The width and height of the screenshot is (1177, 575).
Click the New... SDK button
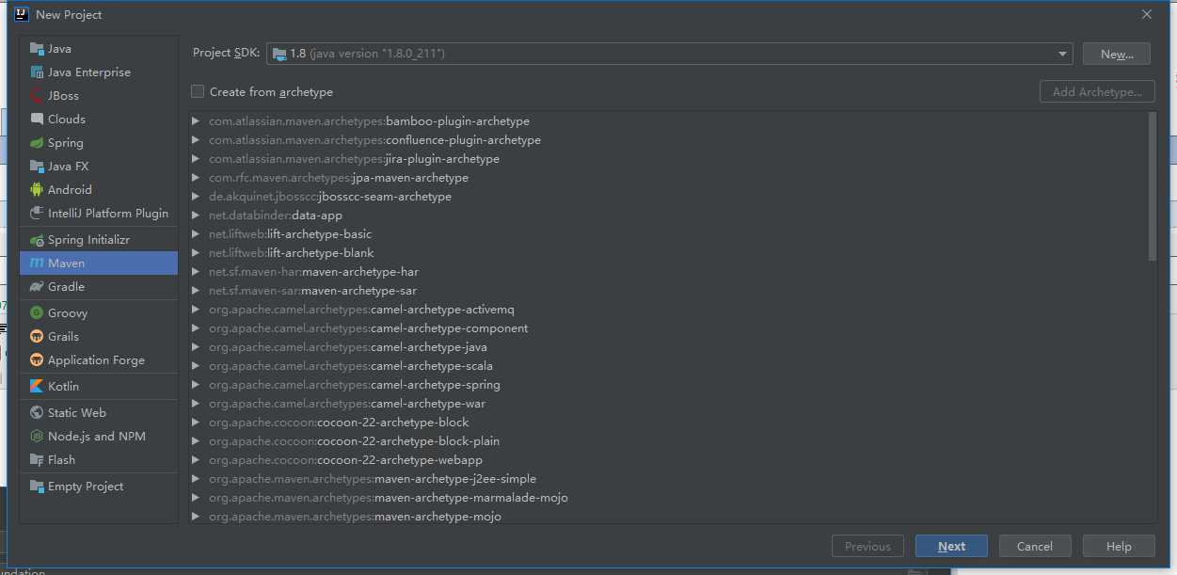pos(1116,54)
